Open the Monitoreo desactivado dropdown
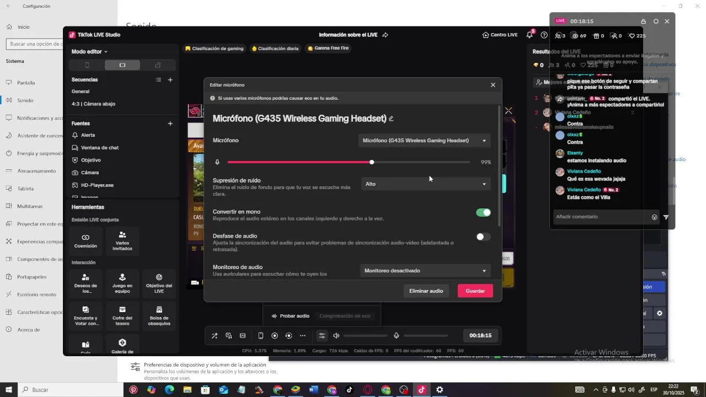The width and height of the screenshot is (706, 397). point(425,271)
